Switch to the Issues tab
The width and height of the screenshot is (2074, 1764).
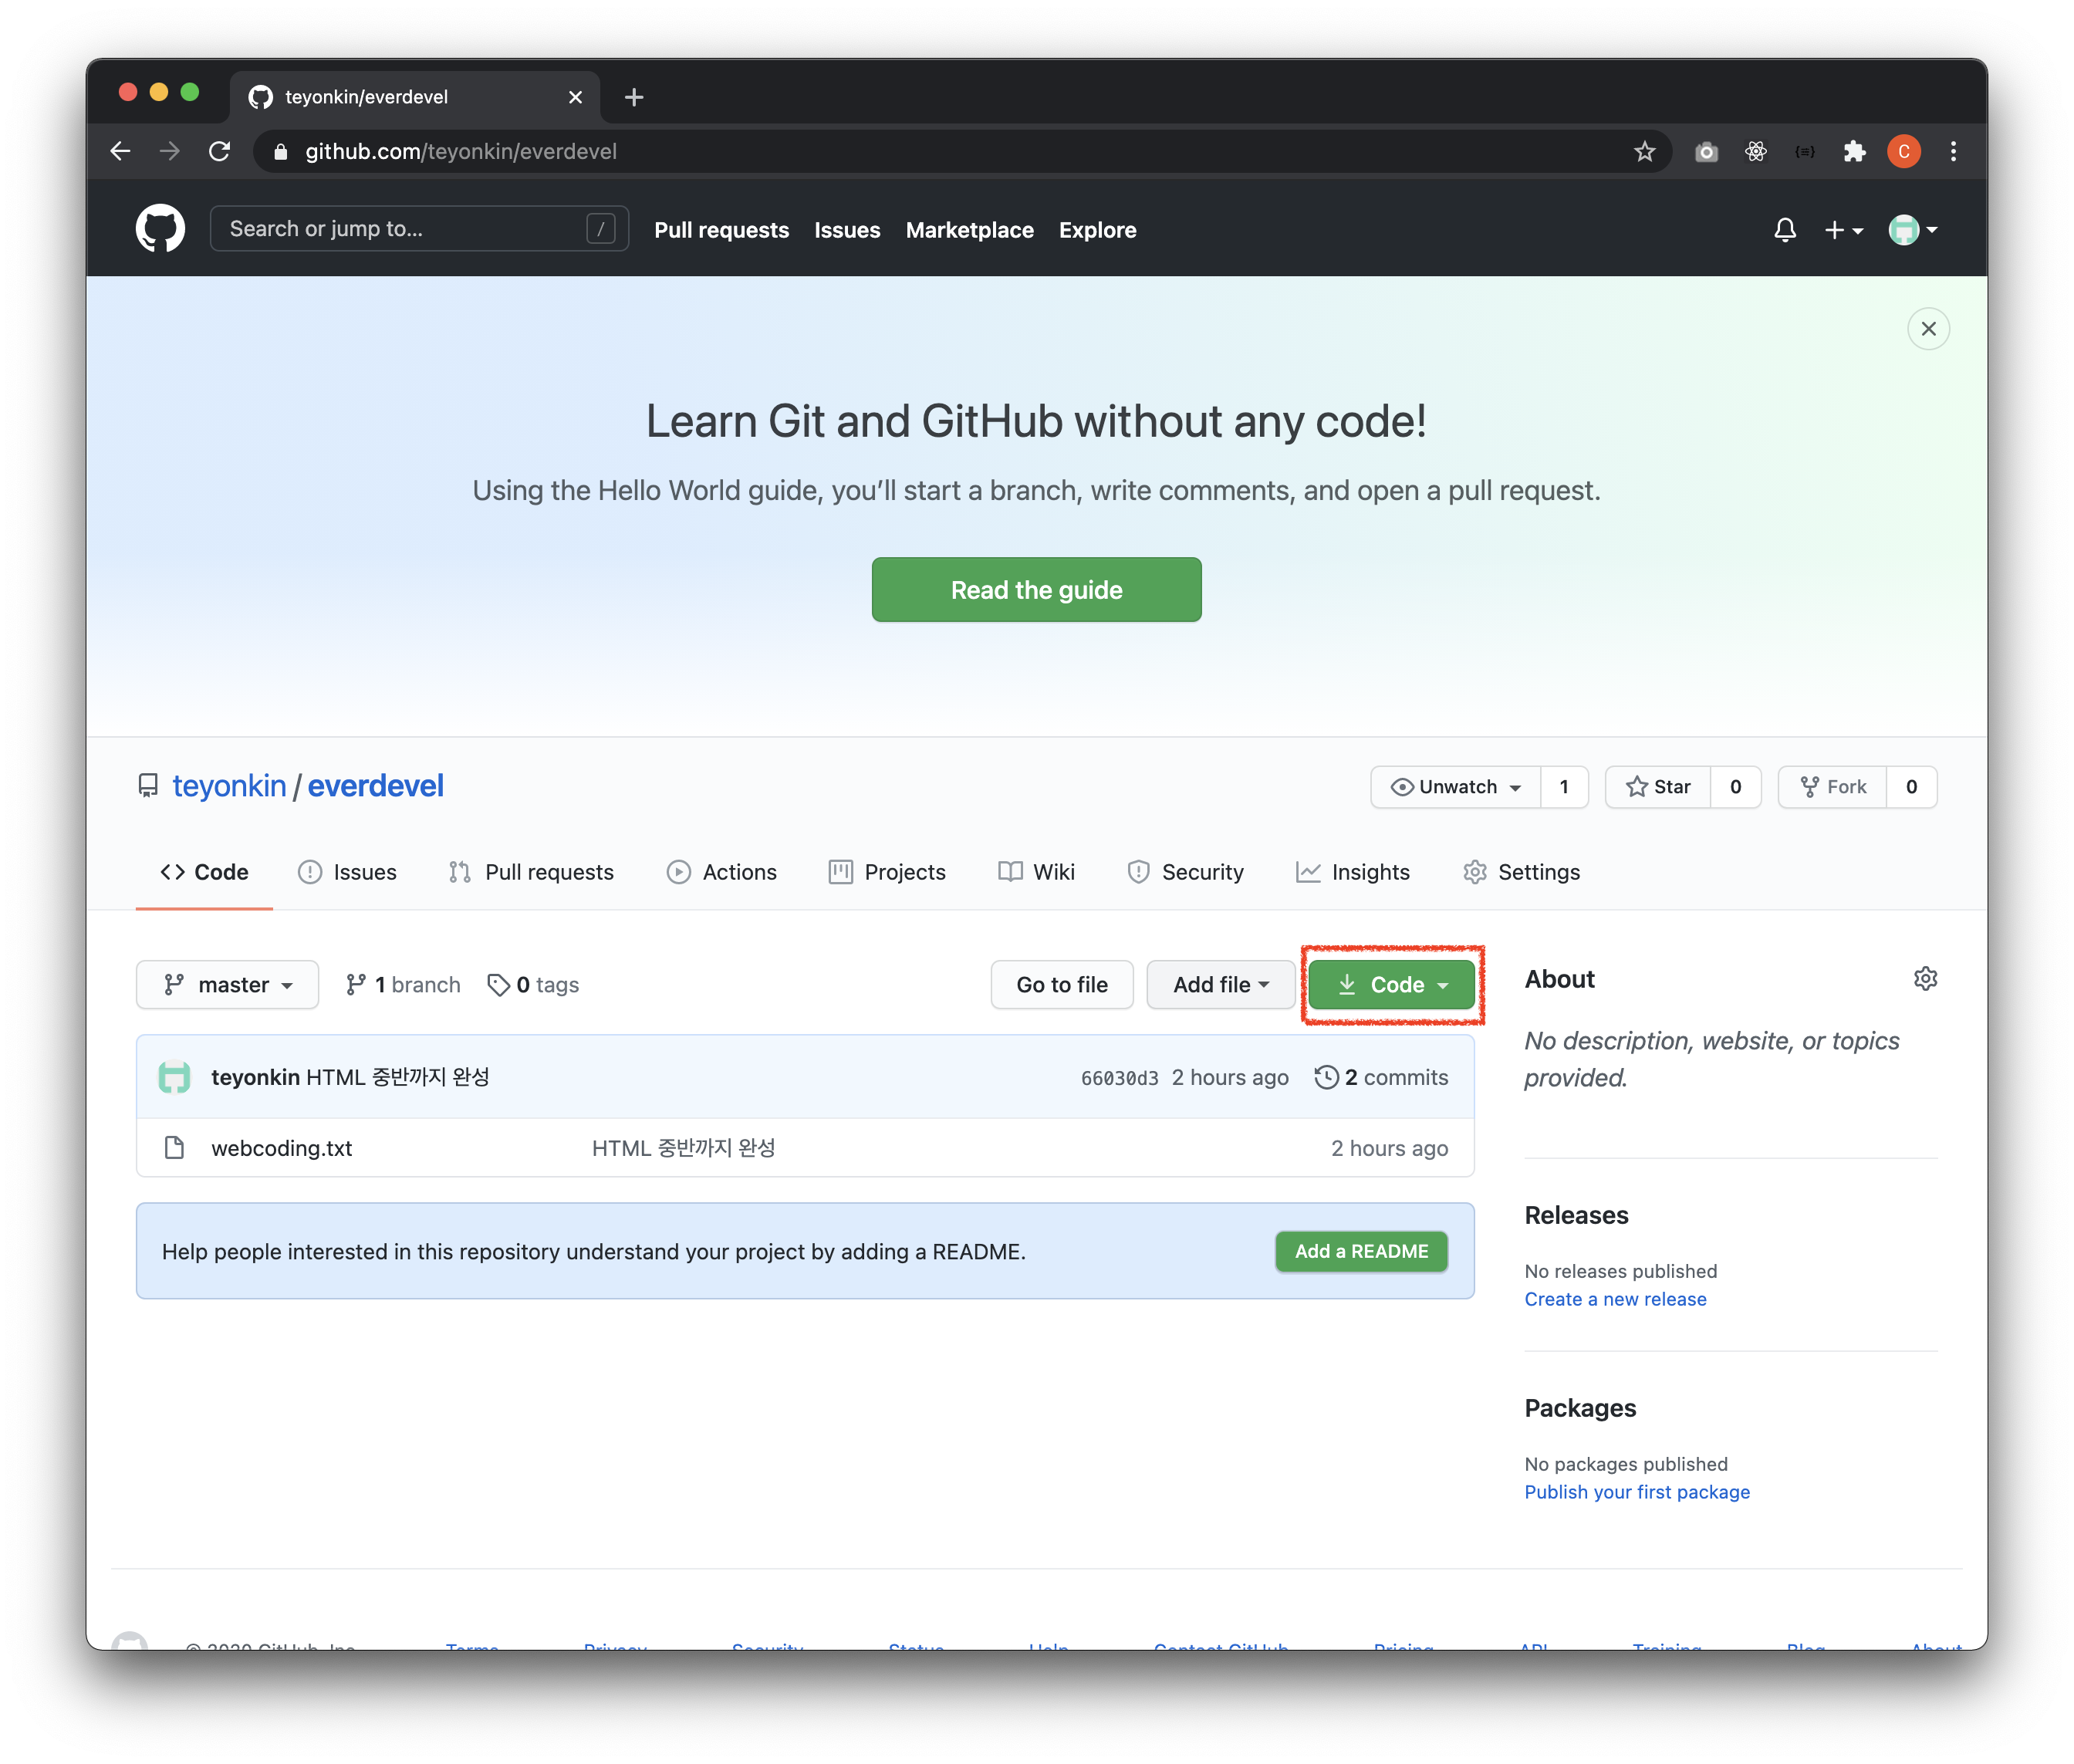coord(347,872)
